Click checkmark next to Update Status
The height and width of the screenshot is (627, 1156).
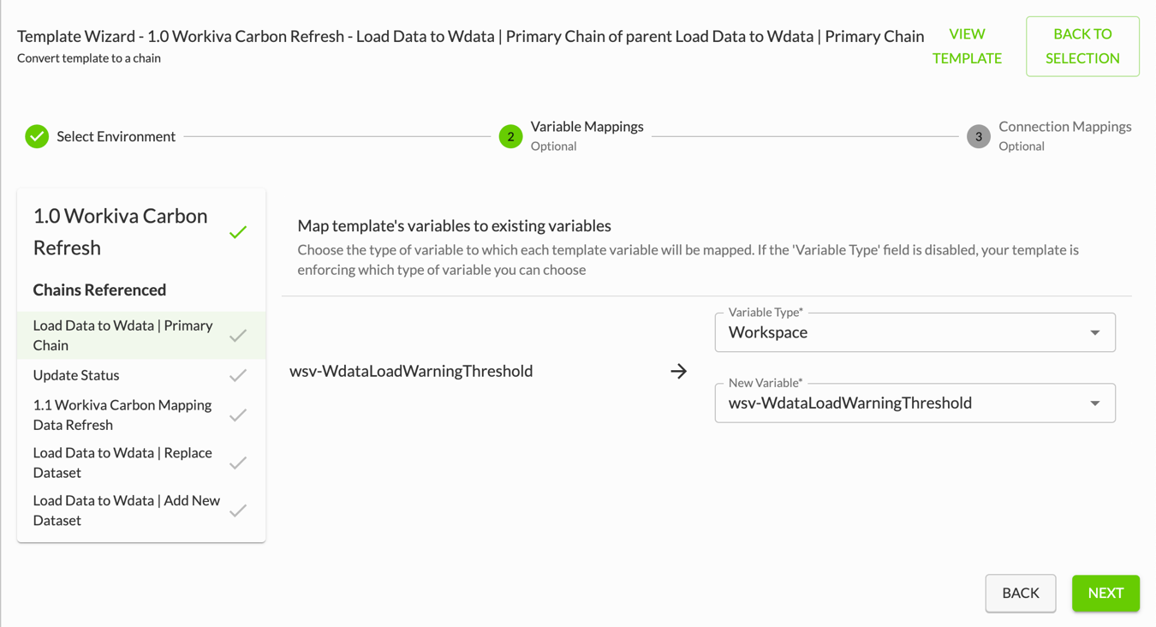[238, 375]
